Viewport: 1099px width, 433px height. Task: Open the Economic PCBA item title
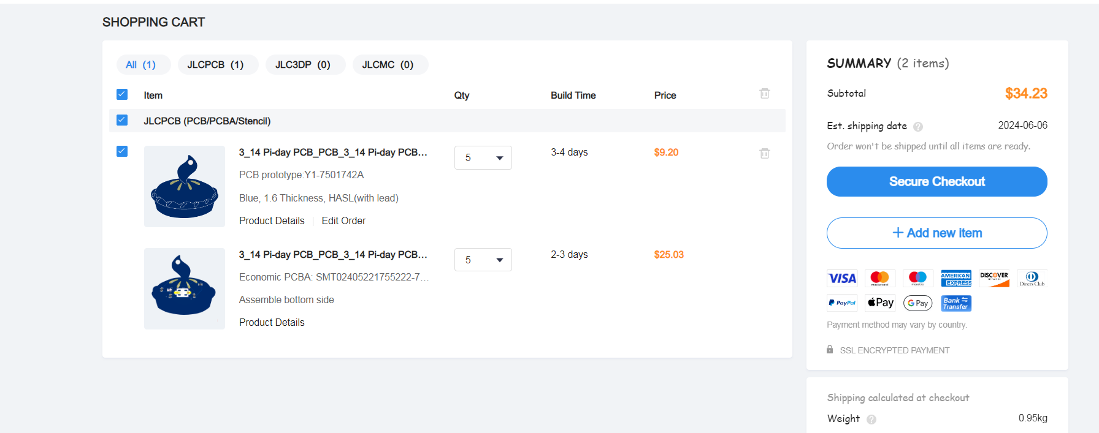(333, 254)
